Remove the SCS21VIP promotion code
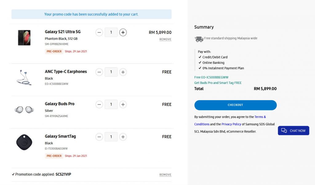The width and height of the screenshot is (315, 185). pyautogui.click(x=165, y=175)
